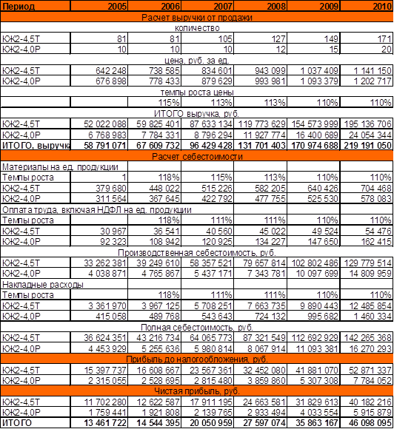Viewport: 394px width, 429px height.
Task: Select the 'Прибыль до налогообложения, руб.' header
Action: pyautogui.click(x=197, y=359)
